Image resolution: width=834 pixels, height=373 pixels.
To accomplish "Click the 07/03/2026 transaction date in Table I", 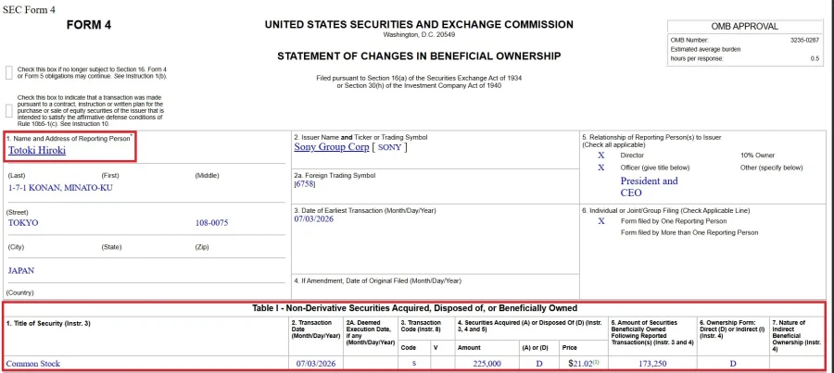I will pyautogui.click(x=316, y=364).
